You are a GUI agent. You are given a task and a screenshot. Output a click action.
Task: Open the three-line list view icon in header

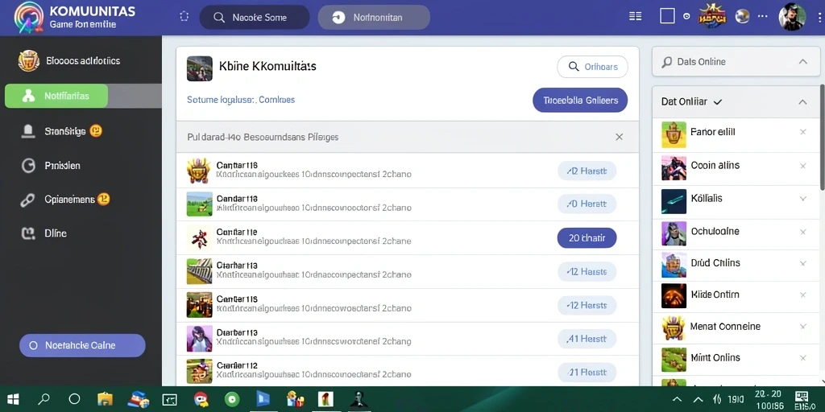(x=636, y=16)
